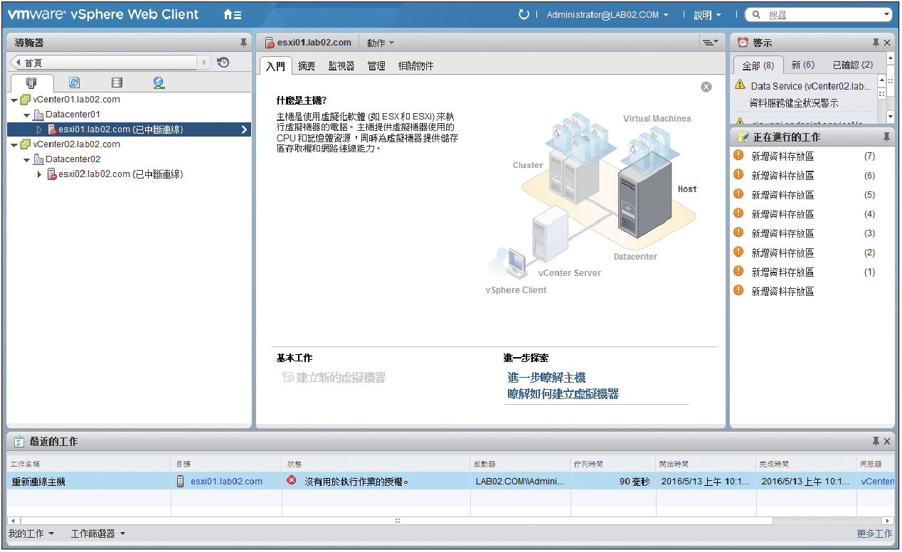
Task: Click the alarm clock icon beside 警示
Action: [x=743, y=43]
